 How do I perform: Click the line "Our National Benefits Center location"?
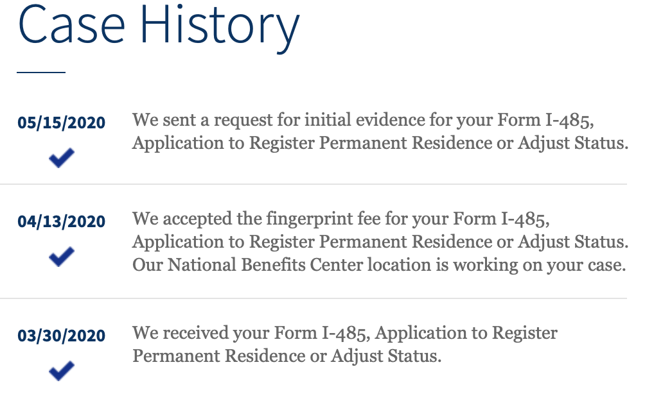pos(379,266)
